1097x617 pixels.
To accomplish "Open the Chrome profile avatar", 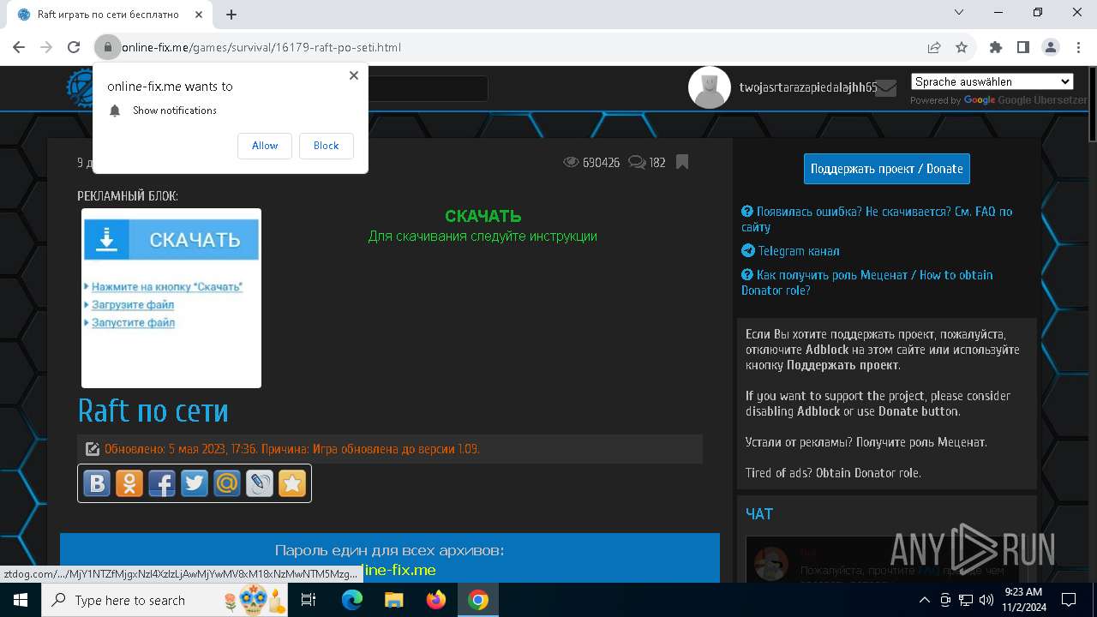I will click(1051, 47).
